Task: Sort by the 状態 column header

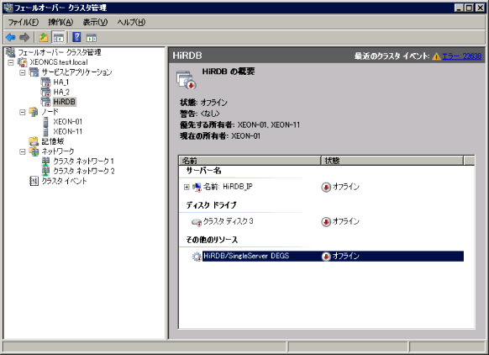Action: click(x=392, y=161)
